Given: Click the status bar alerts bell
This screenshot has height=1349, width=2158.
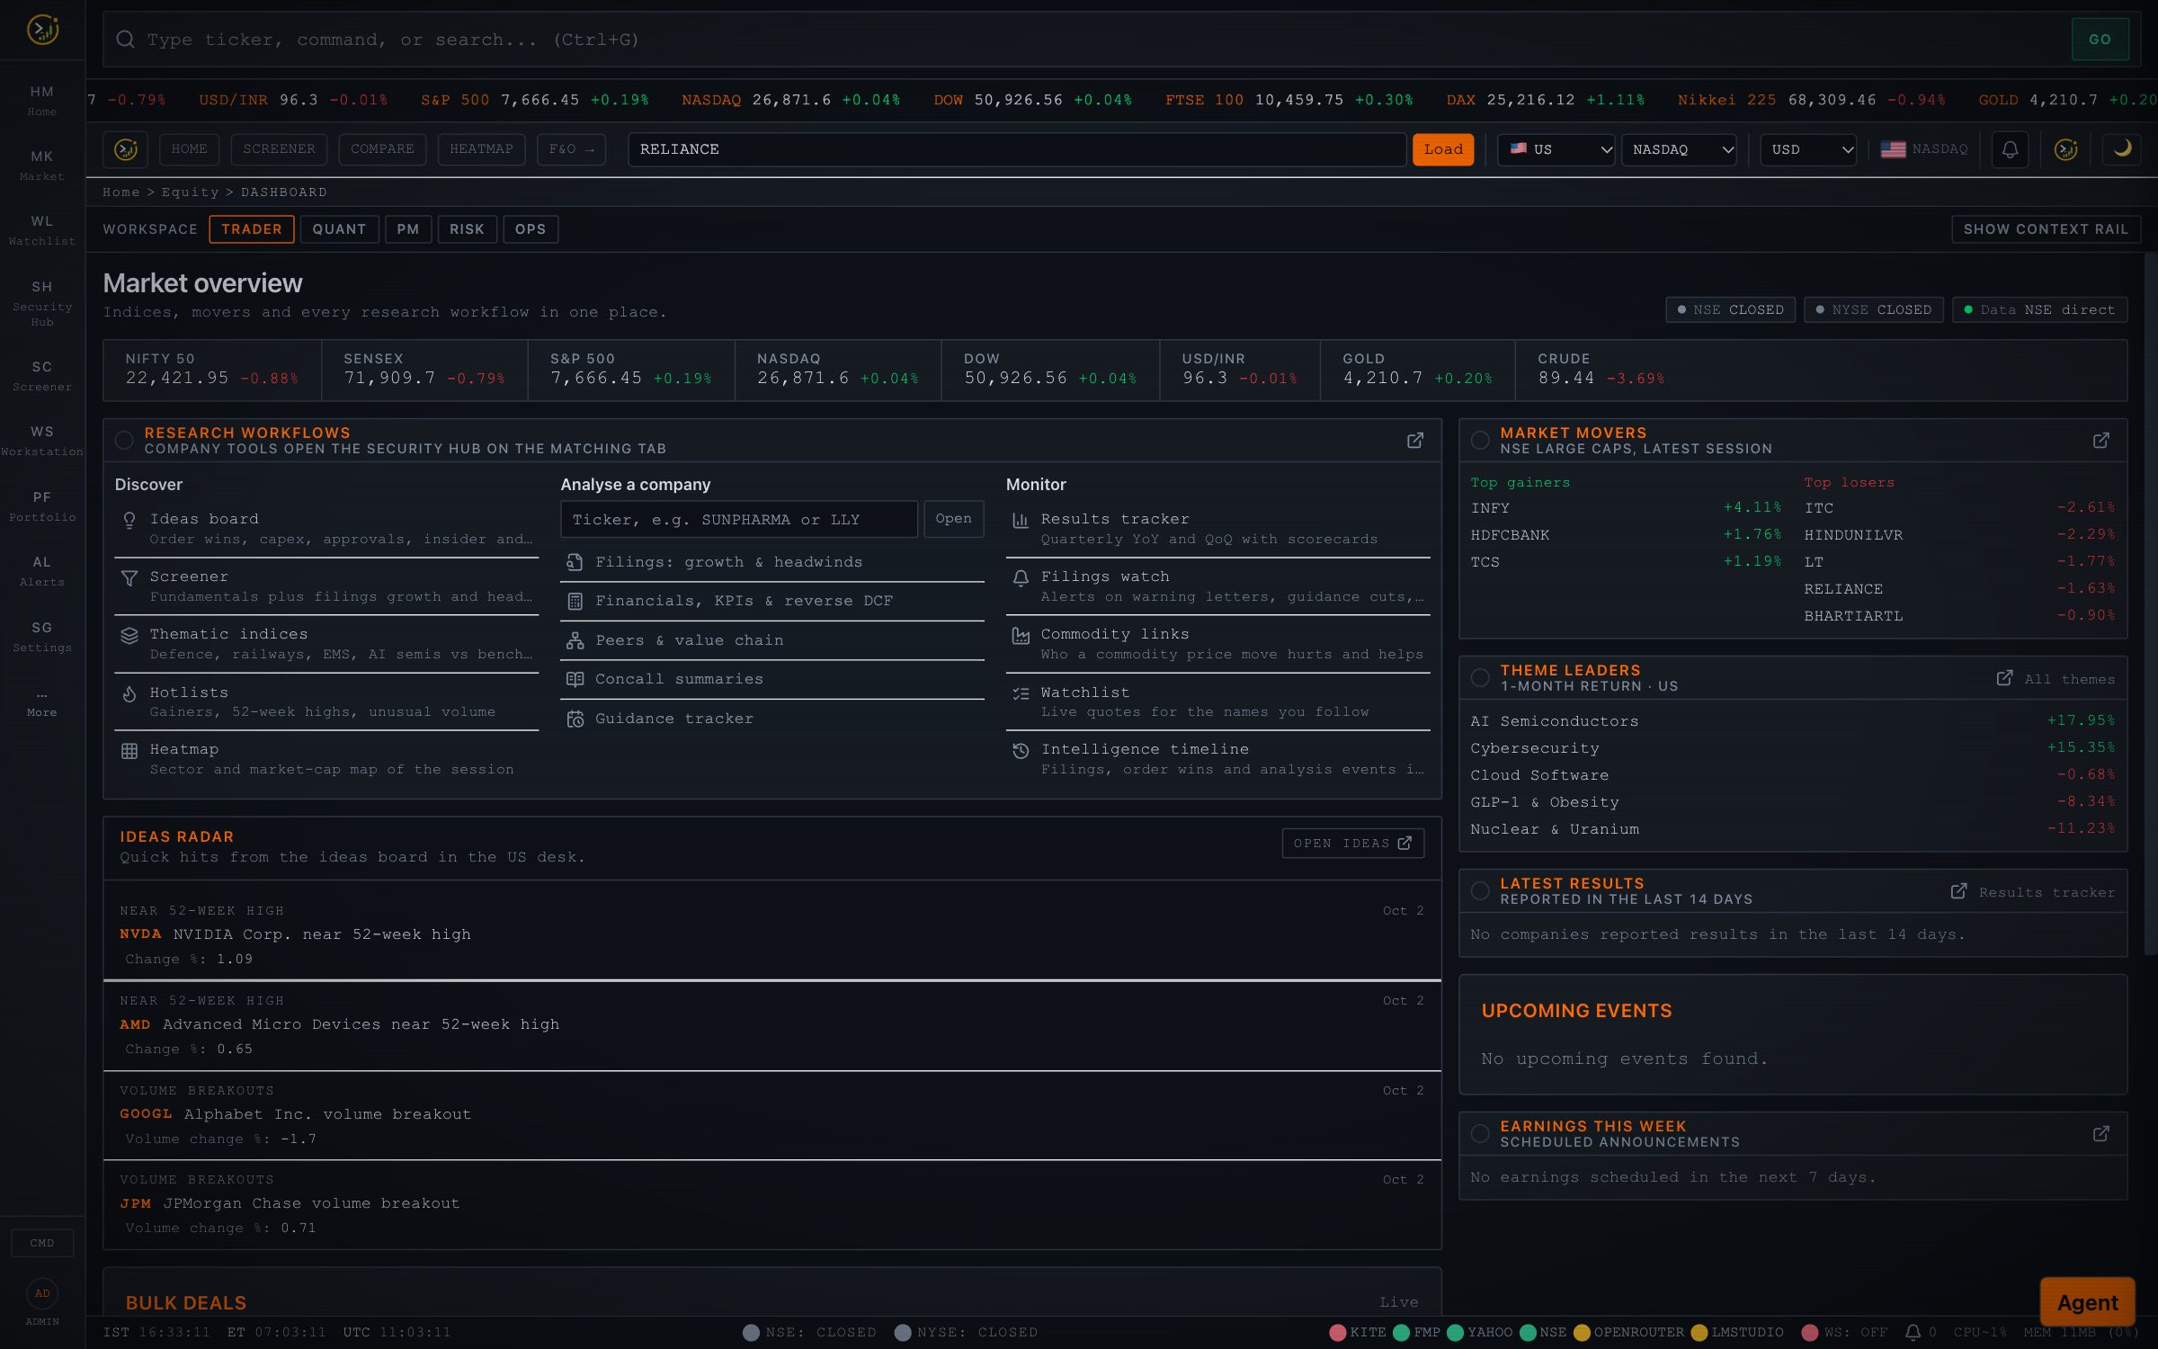Looking at the screenshot, I should point(1913,1332).
